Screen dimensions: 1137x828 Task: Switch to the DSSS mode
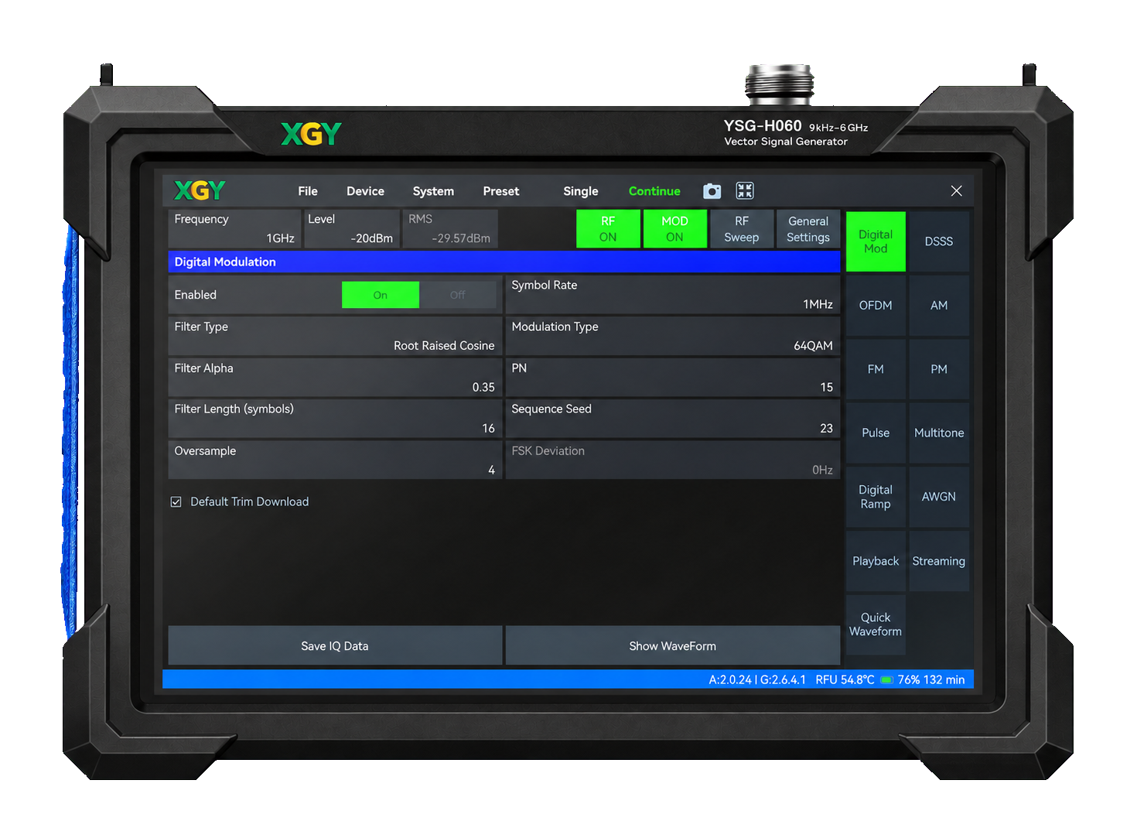tap(939, 241)
